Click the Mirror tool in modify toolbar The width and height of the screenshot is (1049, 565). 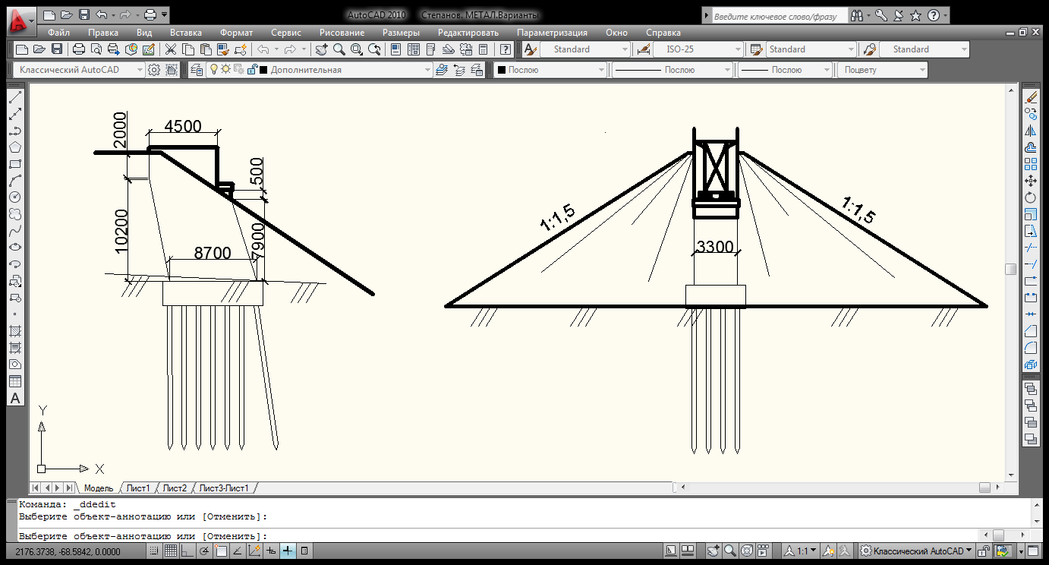tap(1031, 131)
